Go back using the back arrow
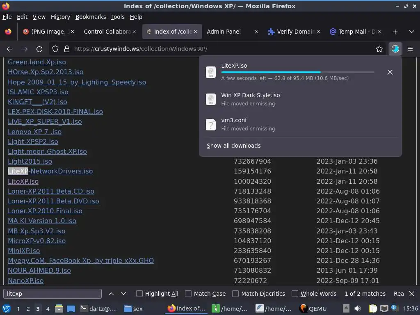Image resolution: width=420 pixels, height=315 pixels. pyautogui.click(x=10, y=49)
